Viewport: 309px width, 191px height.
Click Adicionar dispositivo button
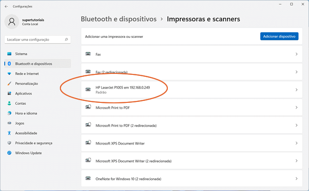tap(279, 36)
